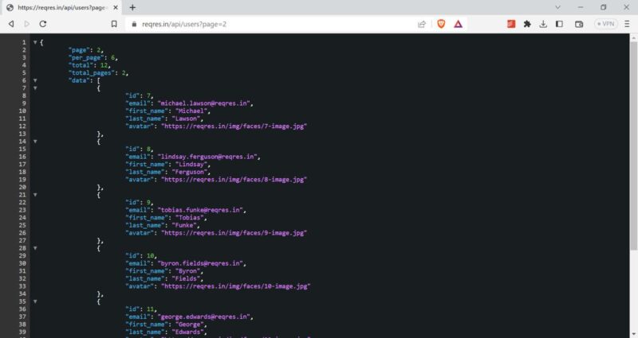Screen dimensions: 638x338
Task: Minimize the browser window
Action: [581, 7]
